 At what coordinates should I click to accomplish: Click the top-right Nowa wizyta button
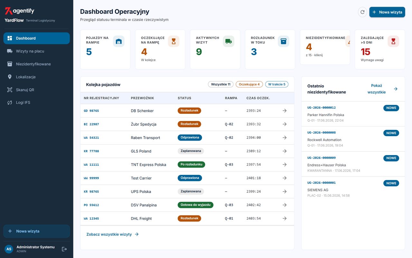pos(387,12)
